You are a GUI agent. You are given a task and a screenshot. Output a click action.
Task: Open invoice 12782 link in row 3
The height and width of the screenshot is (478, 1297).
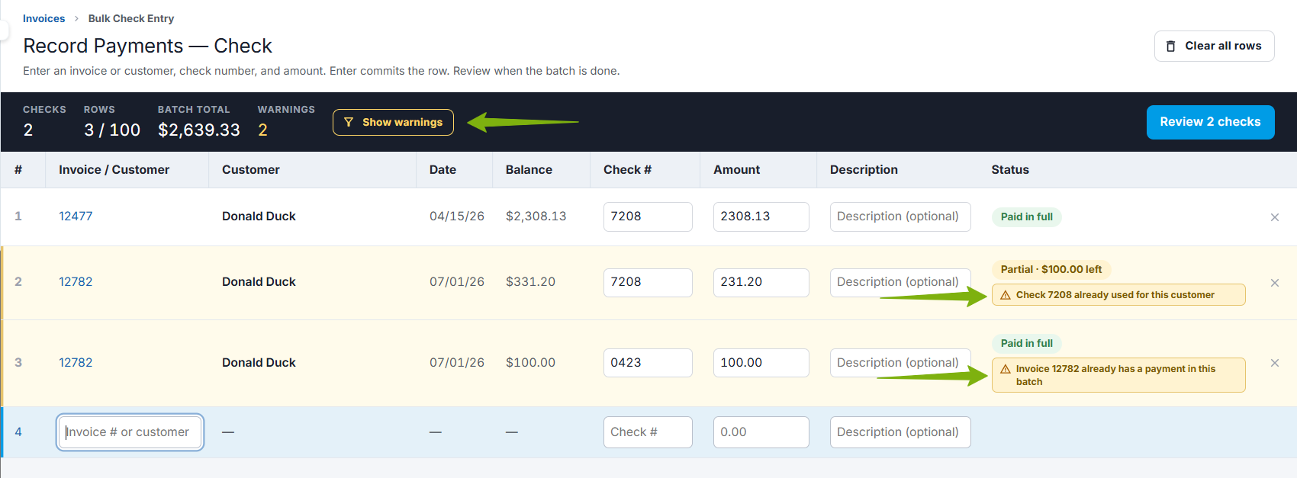pos(76,362)
